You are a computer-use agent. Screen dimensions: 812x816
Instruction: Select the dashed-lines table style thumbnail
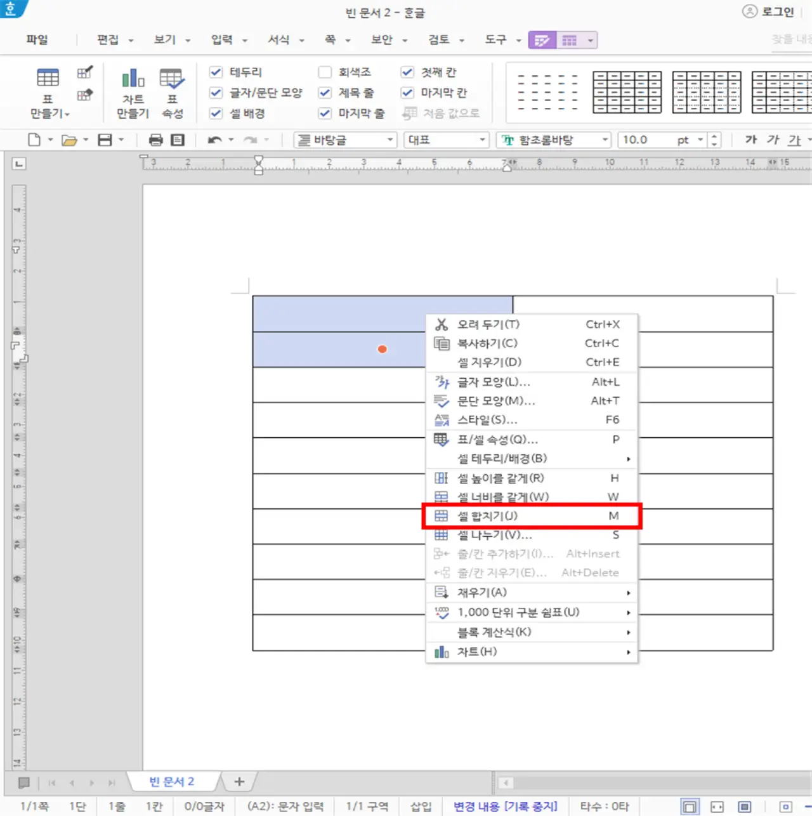[x=547, y=93]
